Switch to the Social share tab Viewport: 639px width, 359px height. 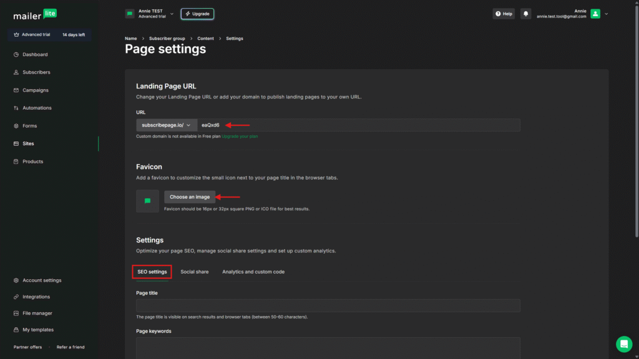[x=195, y=272]
